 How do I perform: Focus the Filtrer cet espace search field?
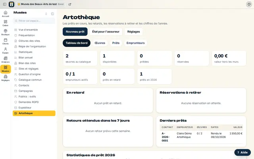click(x=34, y=21)
